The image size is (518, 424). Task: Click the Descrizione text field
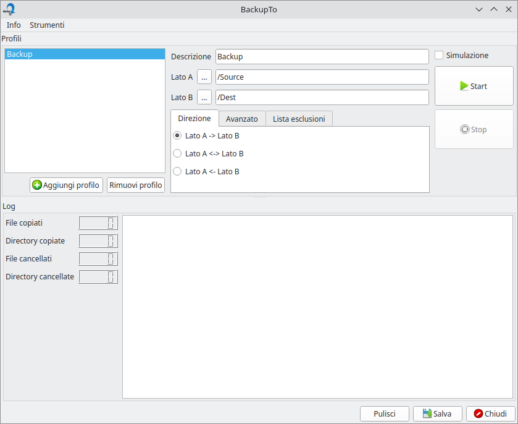(322, 57)
